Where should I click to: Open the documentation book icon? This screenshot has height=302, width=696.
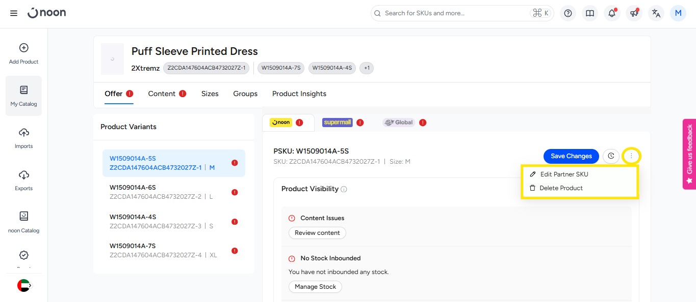coord(590,13)
